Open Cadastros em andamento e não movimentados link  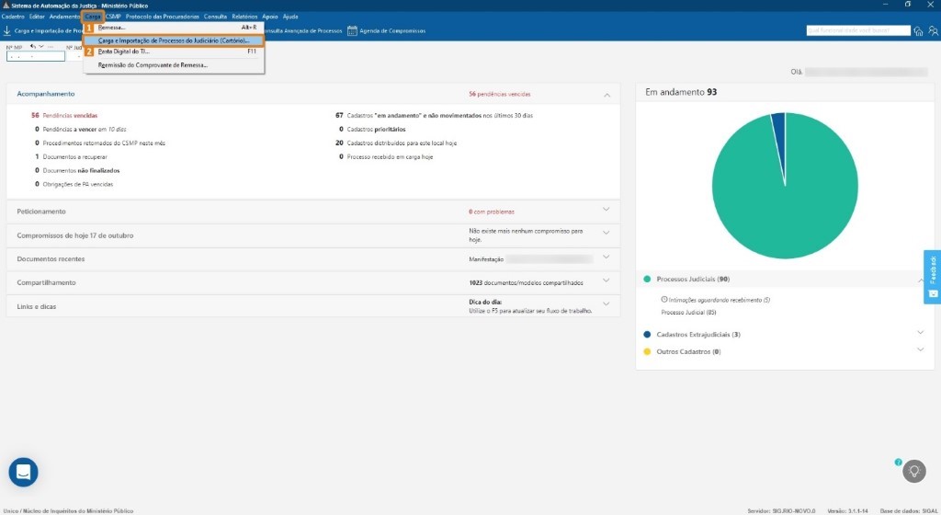(434, 115)
